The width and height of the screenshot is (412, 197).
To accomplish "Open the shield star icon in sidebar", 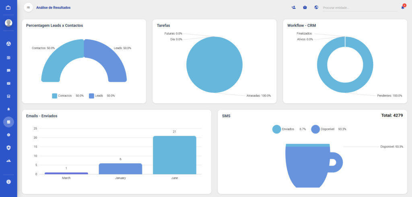I will click(x=8, y=148).
